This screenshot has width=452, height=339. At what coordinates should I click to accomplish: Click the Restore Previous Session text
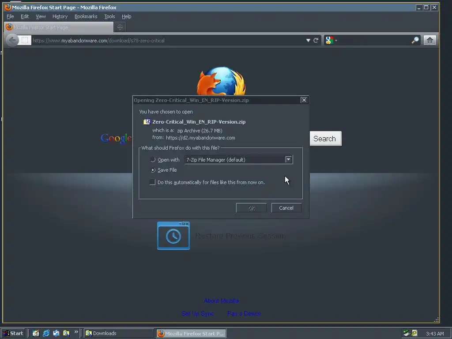point(241,236)
